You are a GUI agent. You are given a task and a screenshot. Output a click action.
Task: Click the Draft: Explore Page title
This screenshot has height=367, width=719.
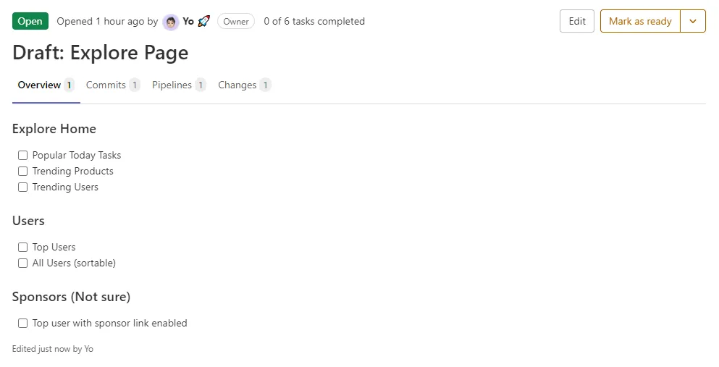pos(101,53)
